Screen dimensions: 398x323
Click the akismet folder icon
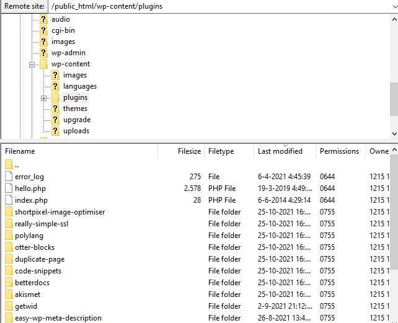(9, 294)
